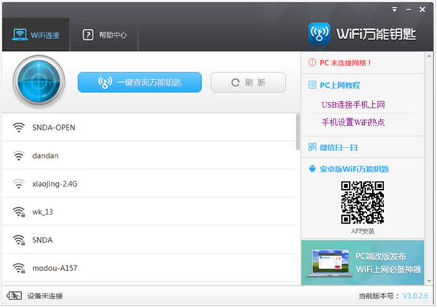Viewport: 437px width, 308px height.
Task: Click the locked WiFi icon beside wk_13
Action: [19, 212]
